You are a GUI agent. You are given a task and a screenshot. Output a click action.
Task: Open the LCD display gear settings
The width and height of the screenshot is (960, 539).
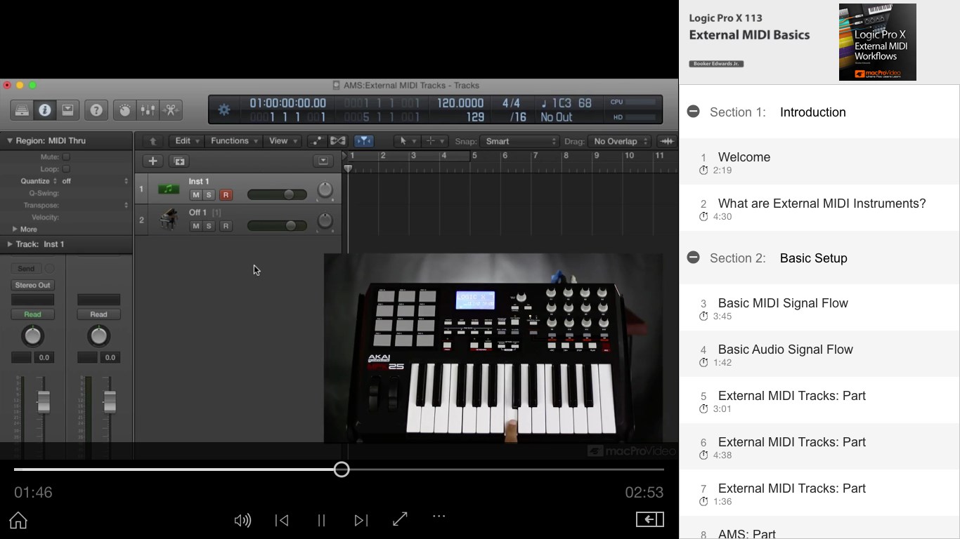224,110
